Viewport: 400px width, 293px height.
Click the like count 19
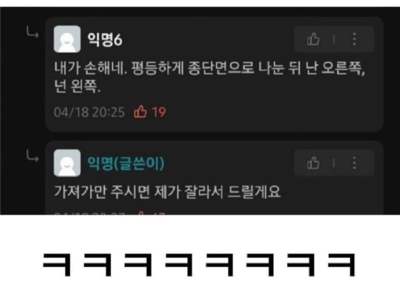click(158, 112)
